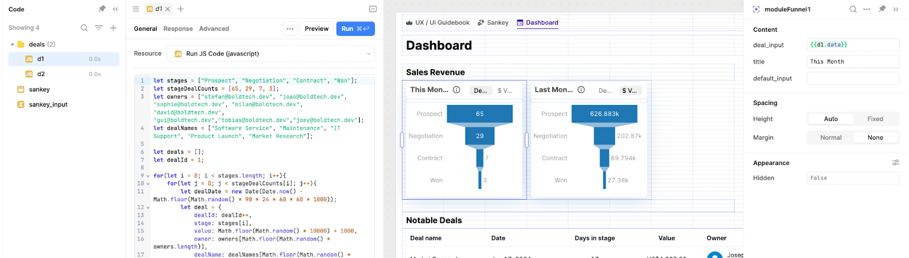Click the sankey query icon

coord(21,90)
